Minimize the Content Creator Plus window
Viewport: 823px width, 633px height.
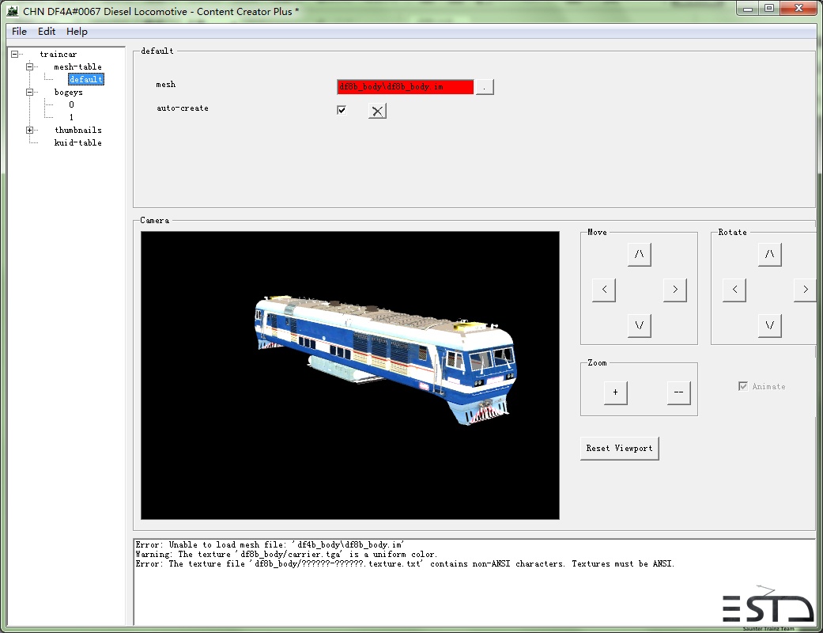pyautogui.click(x=748, y=9)
